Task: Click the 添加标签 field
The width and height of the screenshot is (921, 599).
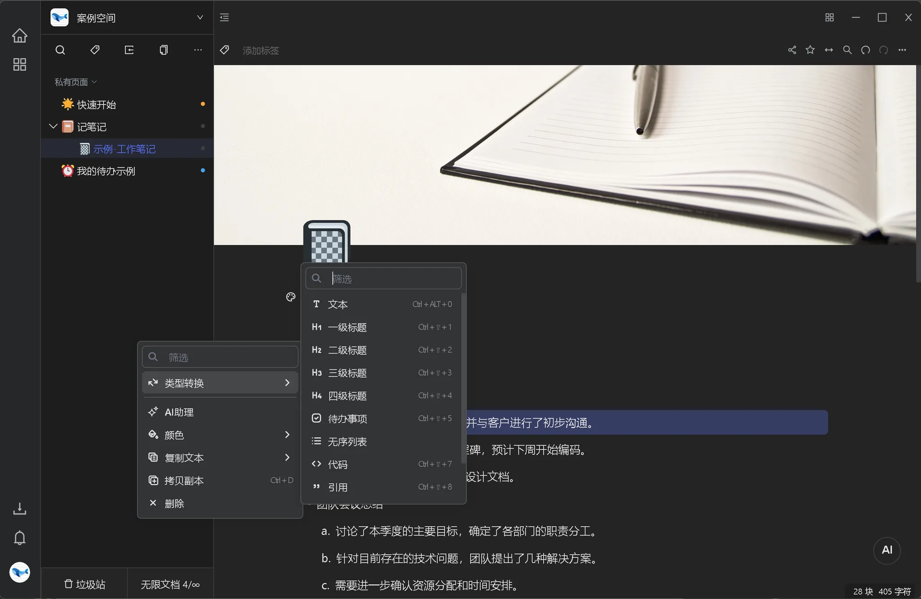Action: tap(261, 50)
